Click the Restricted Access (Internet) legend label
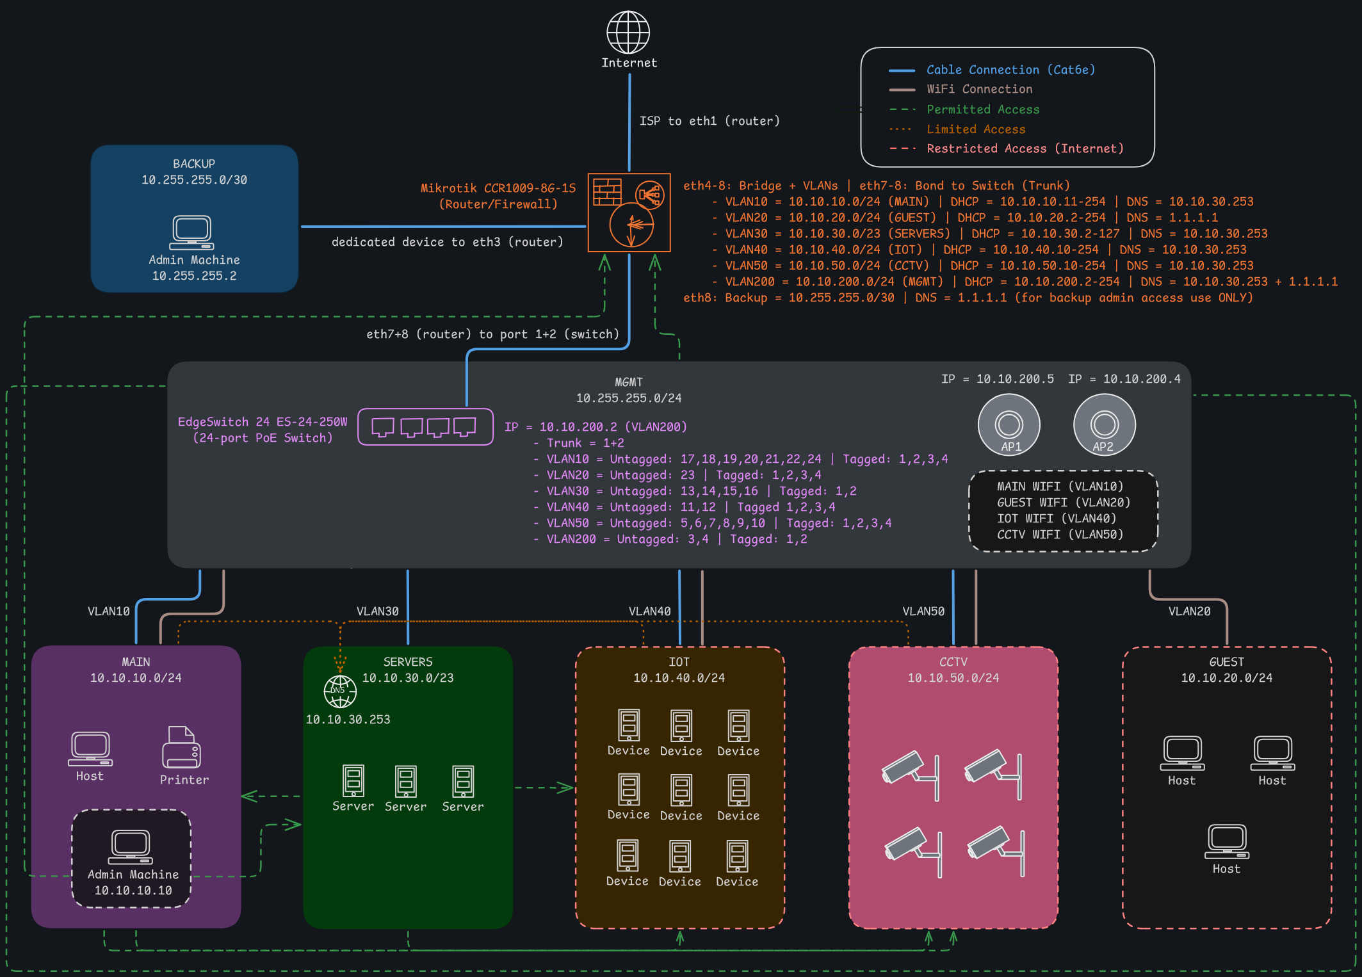This screenshot has width=1362, height=977. pos(1025,149)
